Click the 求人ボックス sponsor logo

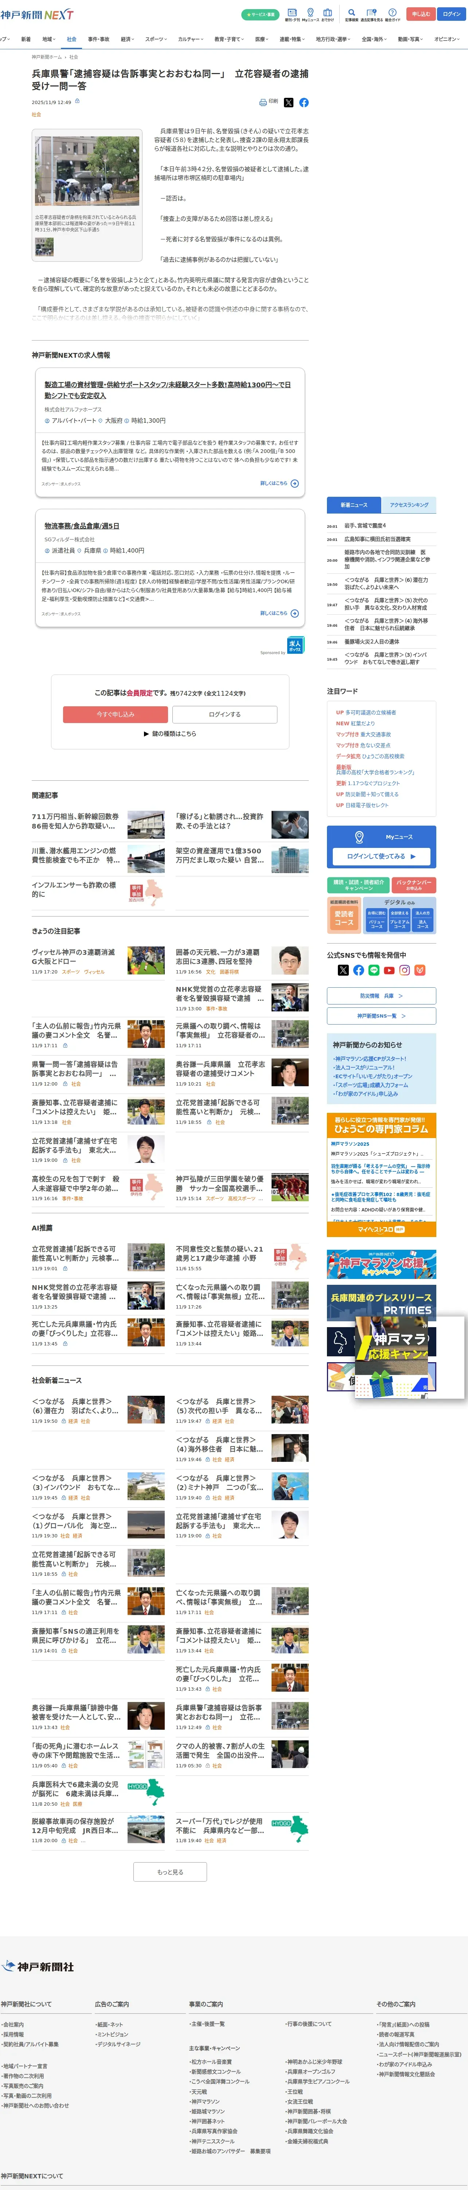pos(295,645)
